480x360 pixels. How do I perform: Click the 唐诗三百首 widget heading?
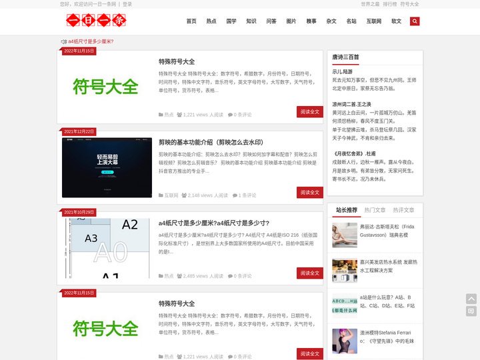click(345, 57)
